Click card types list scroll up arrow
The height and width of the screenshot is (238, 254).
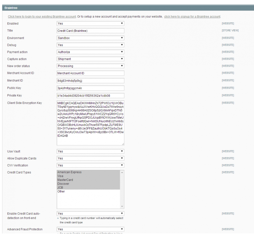coord(122,173)
